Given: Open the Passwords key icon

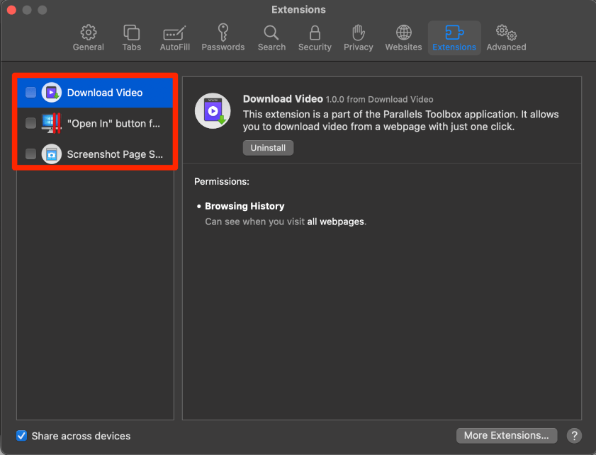Looking at the screenshot, I should pos(223,33).
